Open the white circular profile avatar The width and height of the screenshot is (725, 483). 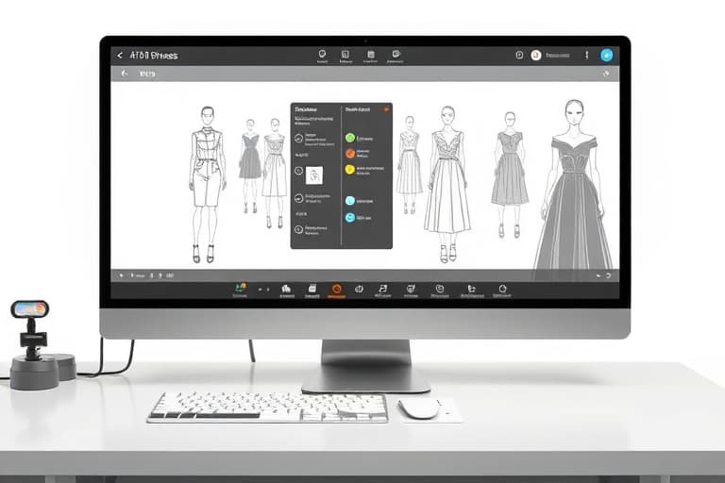pyautogui.click(x=536, y=56)
